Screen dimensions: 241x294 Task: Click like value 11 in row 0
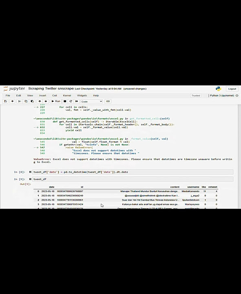[x=205, y=191]
